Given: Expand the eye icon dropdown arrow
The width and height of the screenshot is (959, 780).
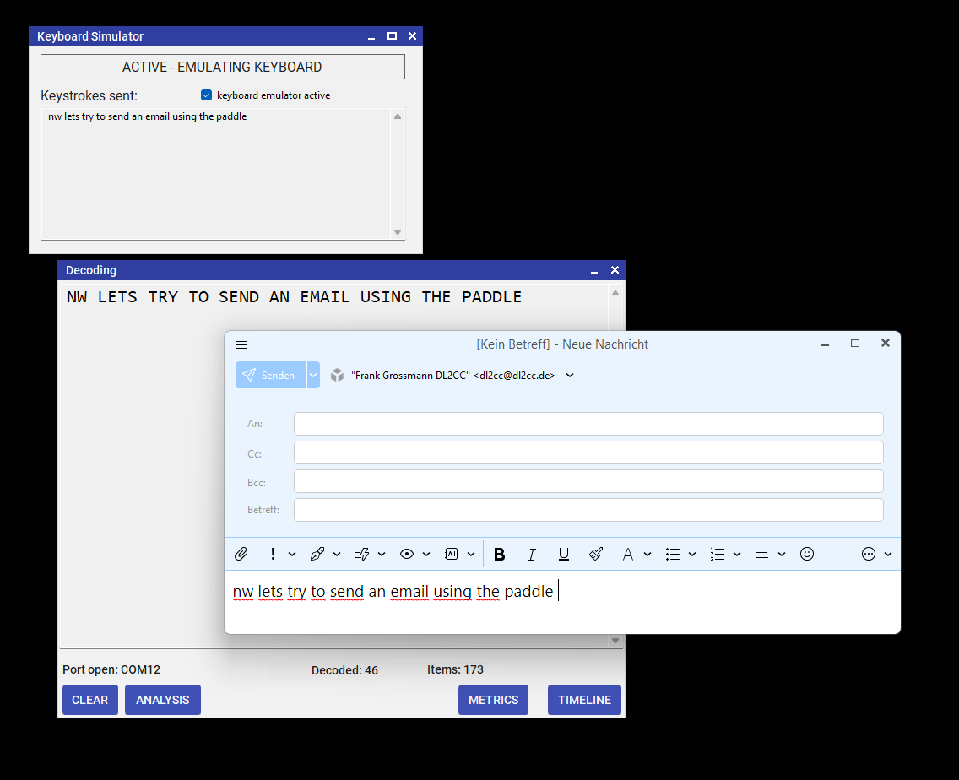Looking at the screenshot, I should 426,555.
